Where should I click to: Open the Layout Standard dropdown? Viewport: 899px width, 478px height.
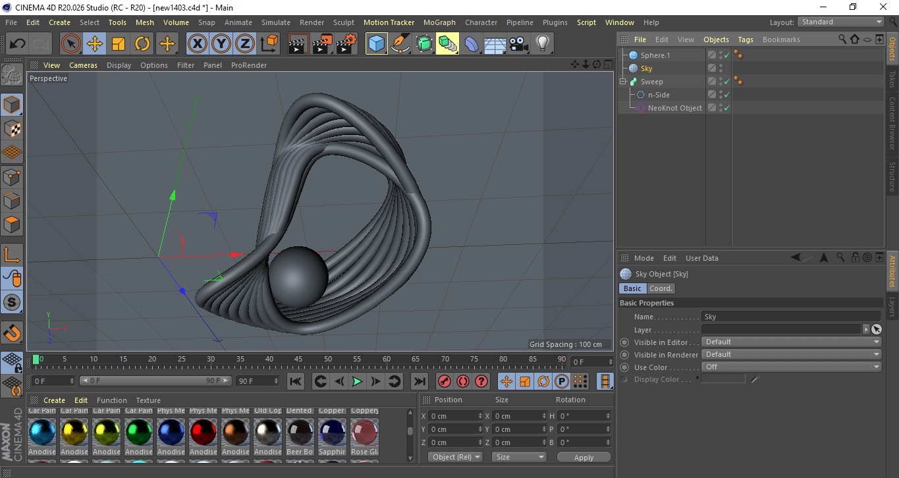tap(841, 22)
